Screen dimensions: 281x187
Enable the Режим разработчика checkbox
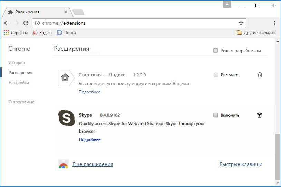tap(216, 51)
